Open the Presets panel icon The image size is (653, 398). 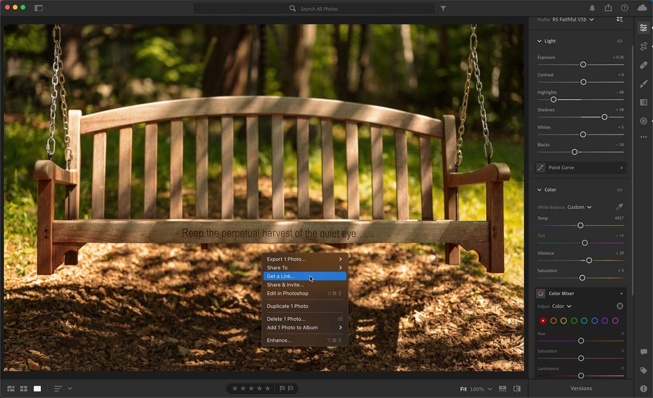(643, 102)
